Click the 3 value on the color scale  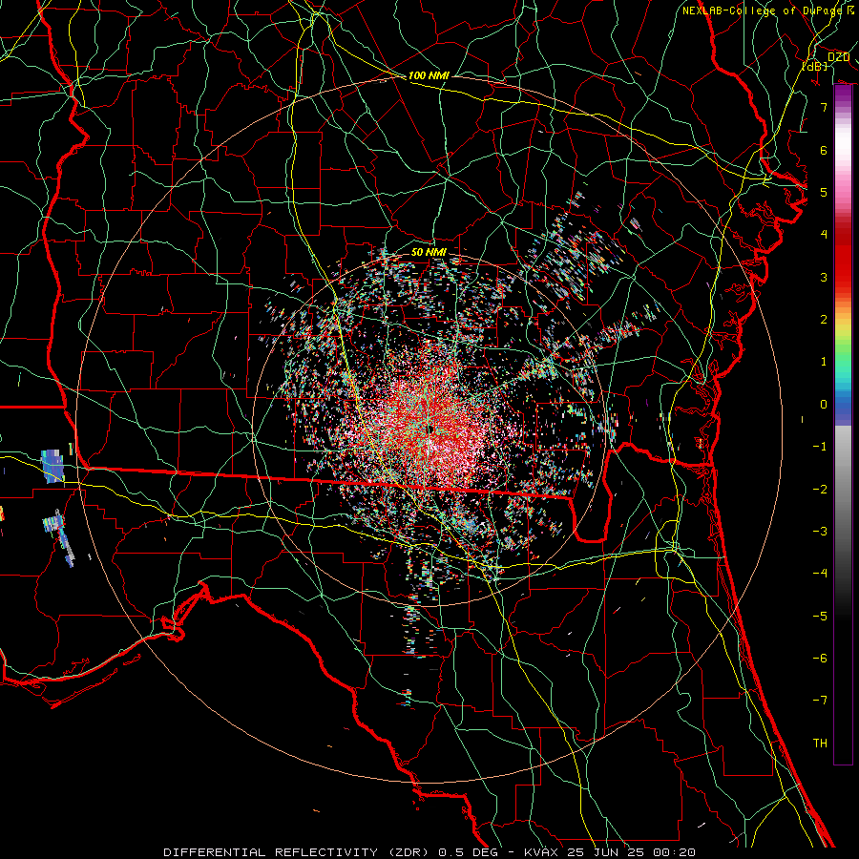(x=824, y=277)
